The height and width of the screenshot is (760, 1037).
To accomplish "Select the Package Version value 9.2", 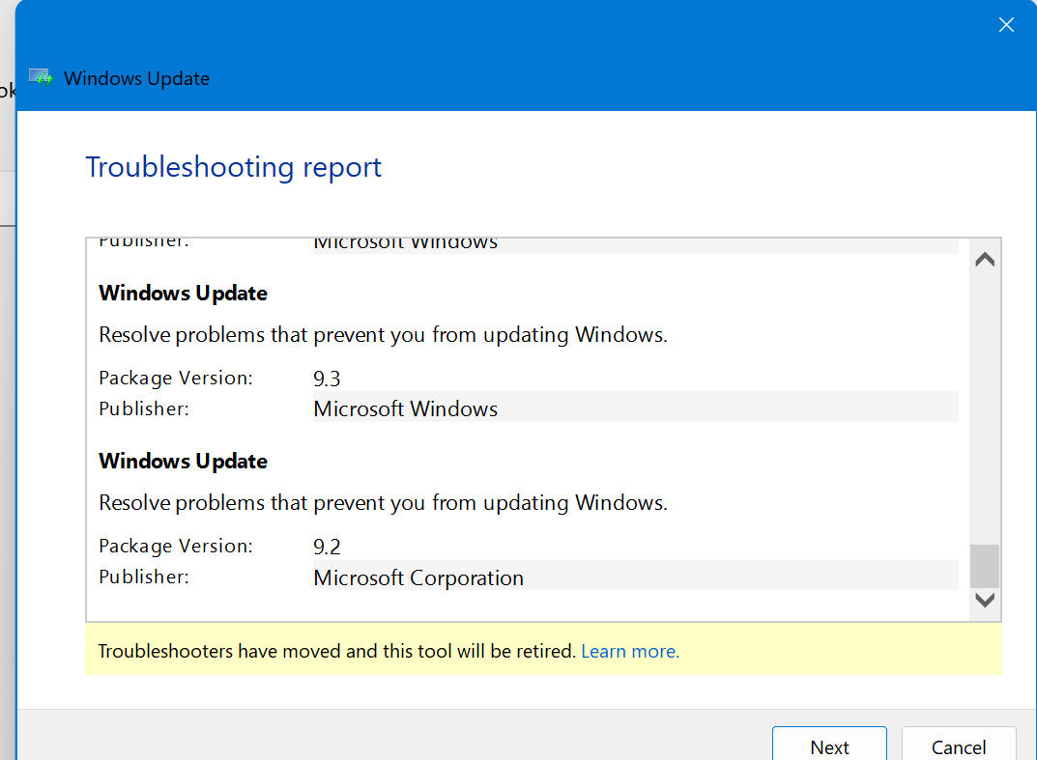I will (327, 548).
